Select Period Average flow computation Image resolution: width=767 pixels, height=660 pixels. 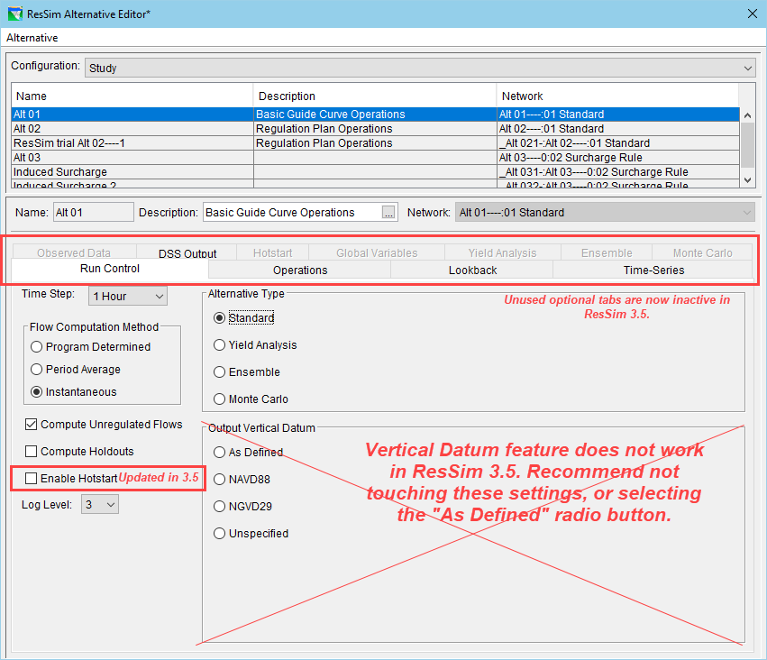(x=75, y=370)
